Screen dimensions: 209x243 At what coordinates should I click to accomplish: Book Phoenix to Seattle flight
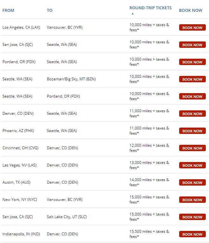[x=192, y=131]
